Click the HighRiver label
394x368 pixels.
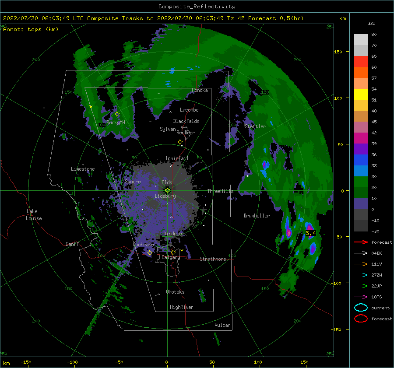pos(182,307)
